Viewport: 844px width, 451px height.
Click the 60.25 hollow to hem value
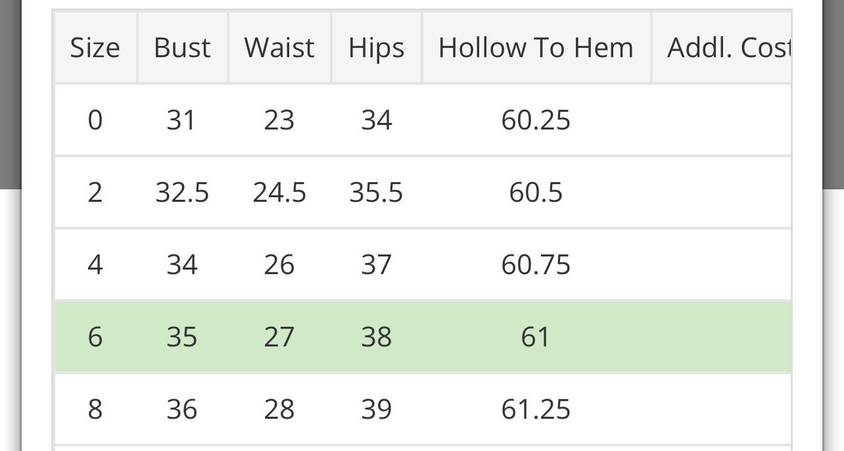click(536, 120)
